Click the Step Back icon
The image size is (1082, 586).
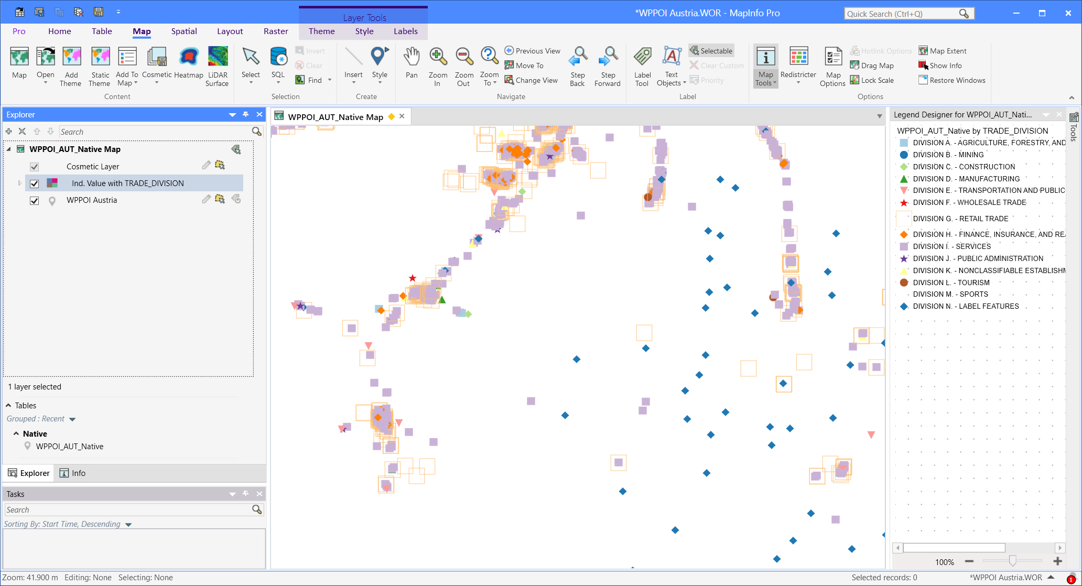(x=578, y=57)
